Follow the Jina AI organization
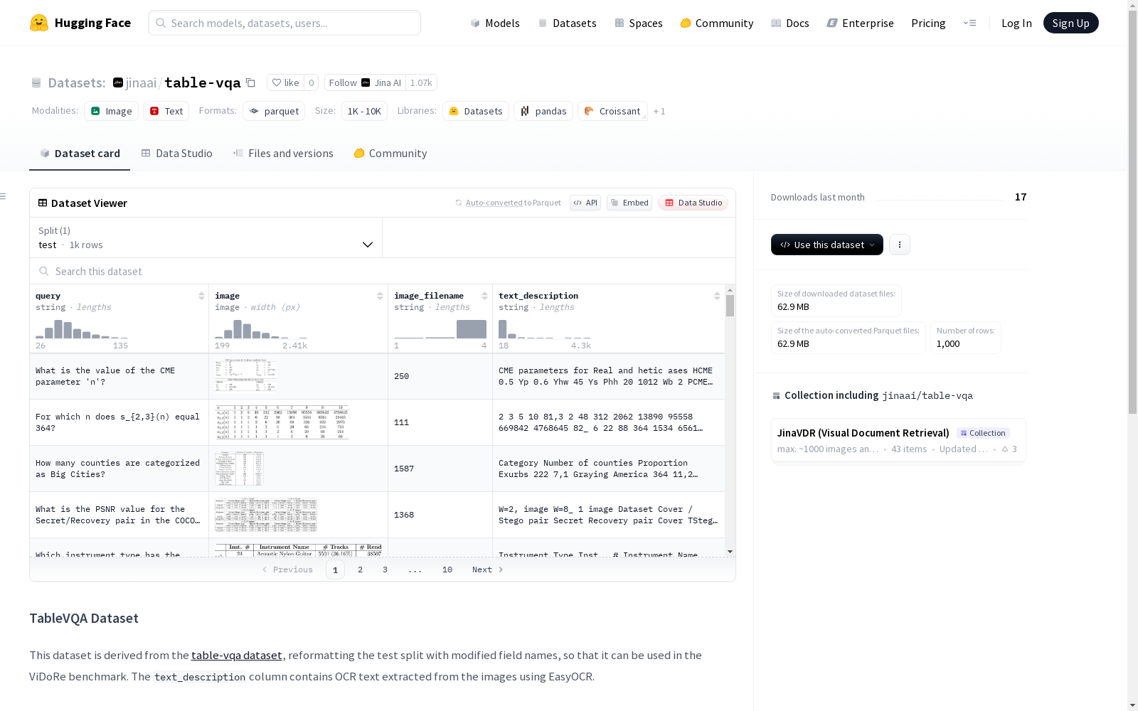The width and height of the screenshot is (1138, 711). coord(365,82)
